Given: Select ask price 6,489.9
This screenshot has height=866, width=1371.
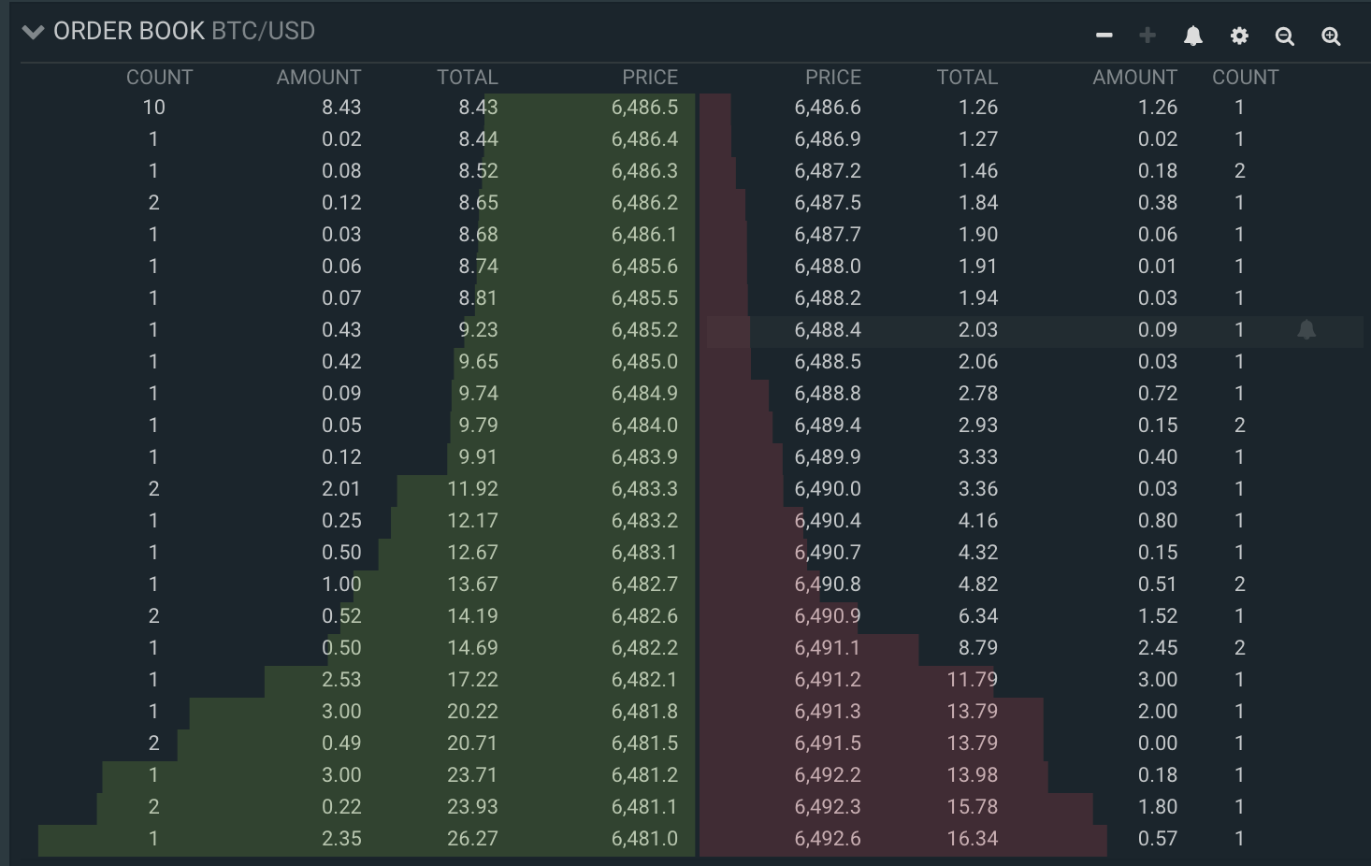Looking at the screenshot, I should (828, 457).
